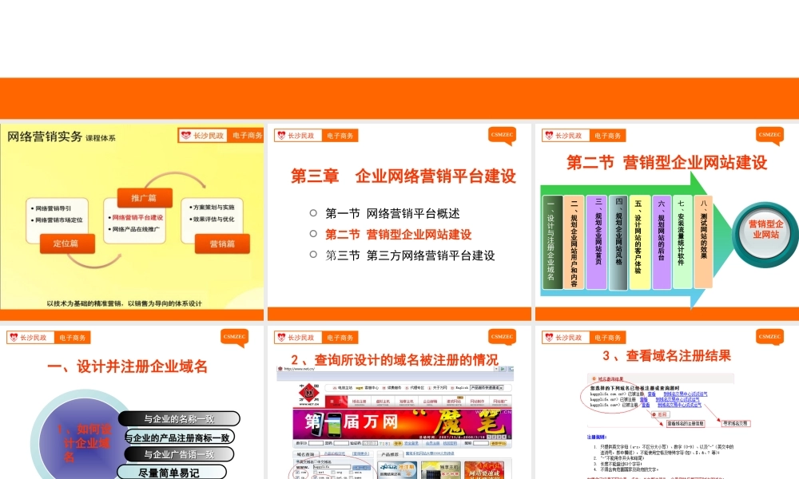Select 第一节 网络营销平台概述 bullet
Viewport: 799px width, 479px height.
[392, 213]
